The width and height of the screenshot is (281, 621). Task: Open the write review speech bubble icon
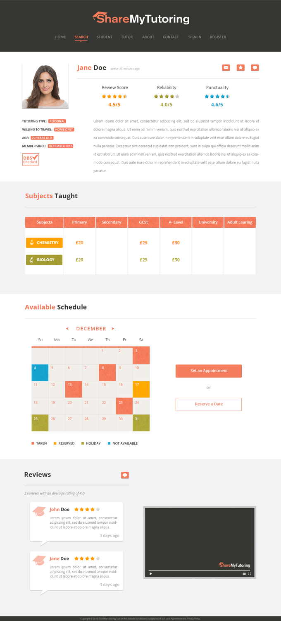tap(125, 475)
